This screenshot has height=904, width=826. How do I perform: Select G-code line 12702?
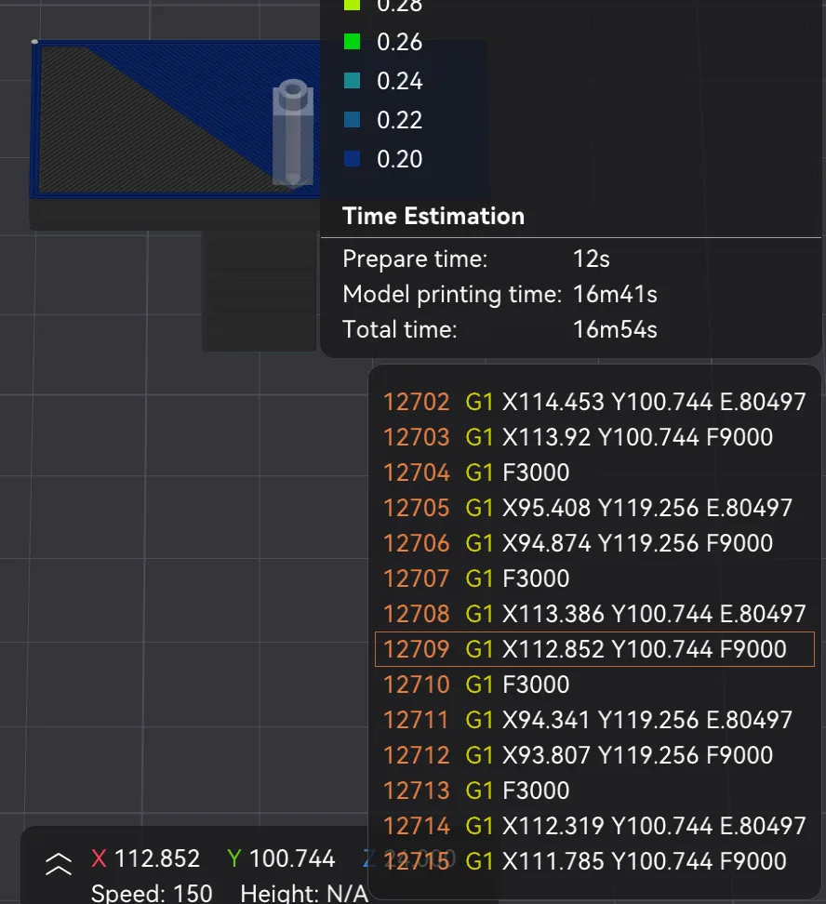pyautogui.click(x=594, y=402)
